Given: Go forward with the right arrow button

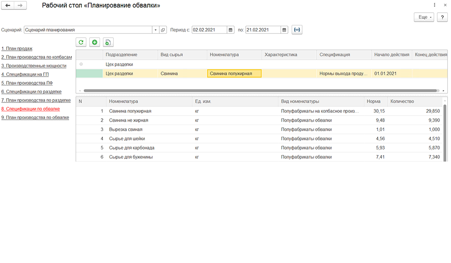Looking at the screenshot, I should (x=20, y=6).
